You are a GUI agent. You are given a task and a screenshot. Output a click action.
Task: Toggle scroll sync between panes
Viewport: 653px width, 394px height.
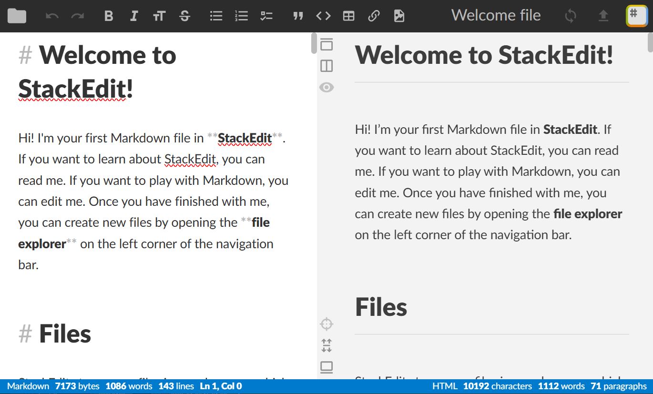[326, 345]
